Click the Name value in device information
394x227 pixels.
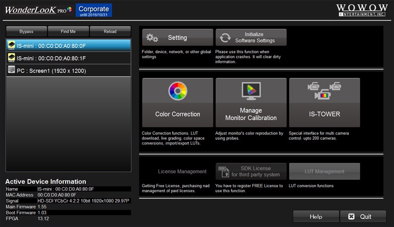click(x=66, y=189)
